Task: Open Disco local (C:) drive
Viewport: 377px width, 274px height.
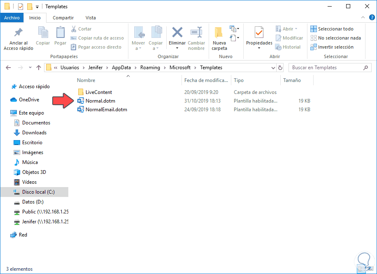Action: [35, 192]
